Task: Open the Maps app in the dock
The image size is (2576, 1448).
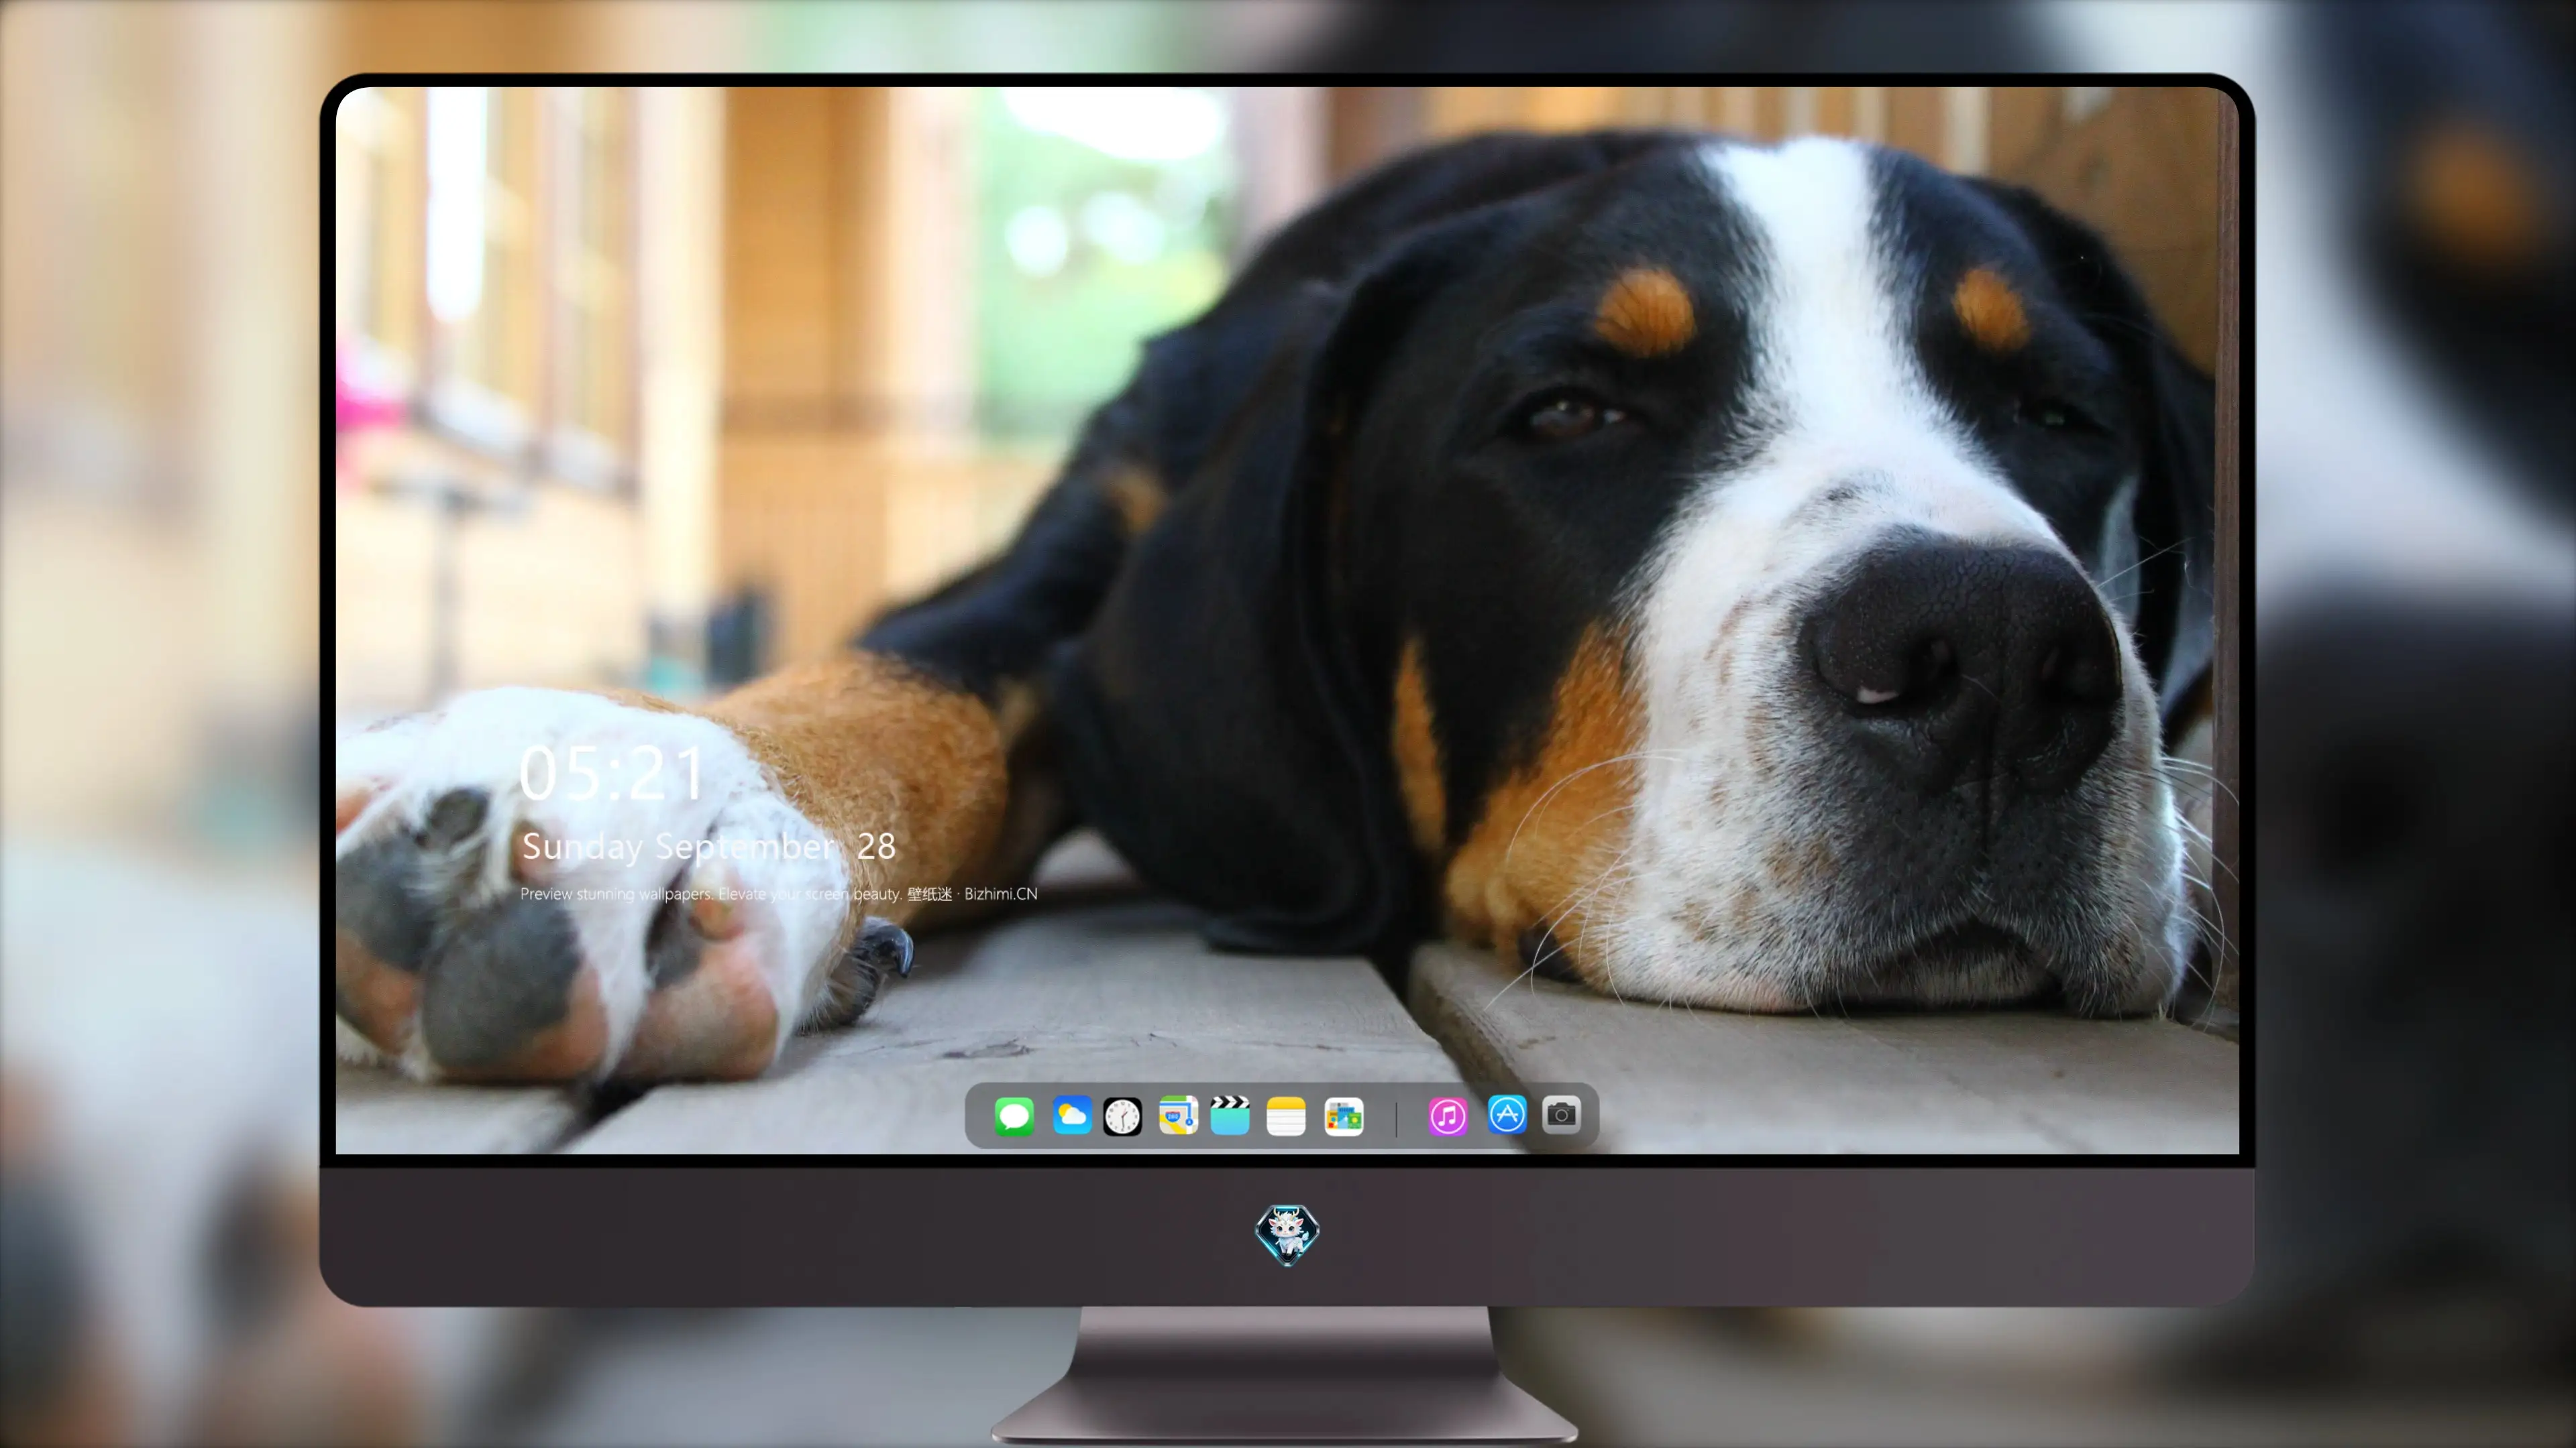Action: 1178,1115
